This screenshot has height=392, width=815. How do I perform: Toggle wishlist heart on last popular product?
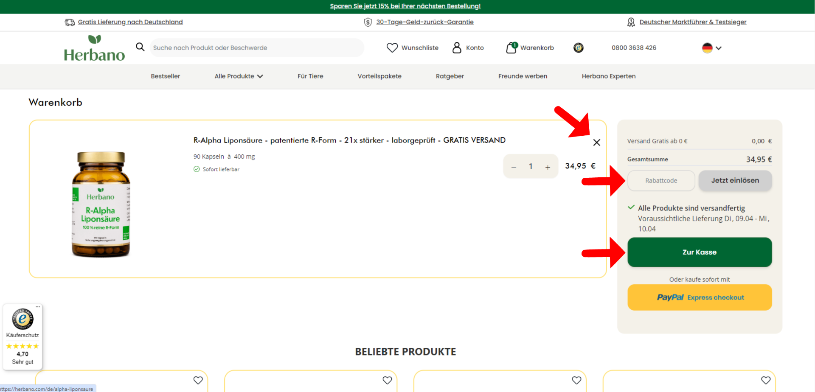tap(765, 380)
